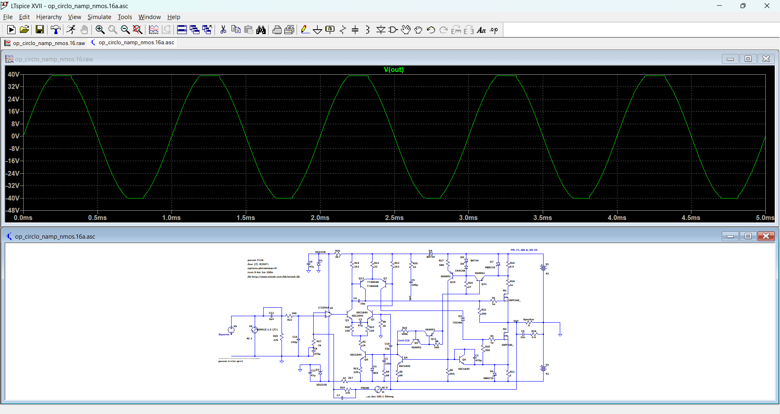Click the V(out) trace label
The height and width of the screenshot is (414, 780).
394,69
